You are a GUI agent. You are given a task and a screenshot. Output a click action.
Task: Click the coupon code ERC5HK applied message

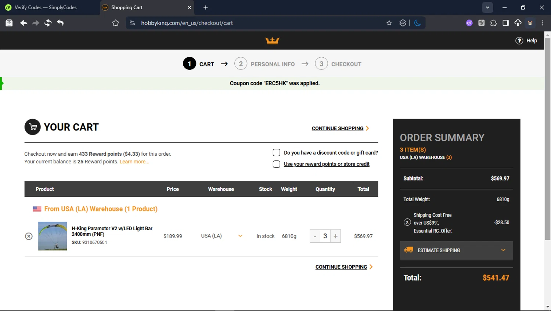(275, 83)
